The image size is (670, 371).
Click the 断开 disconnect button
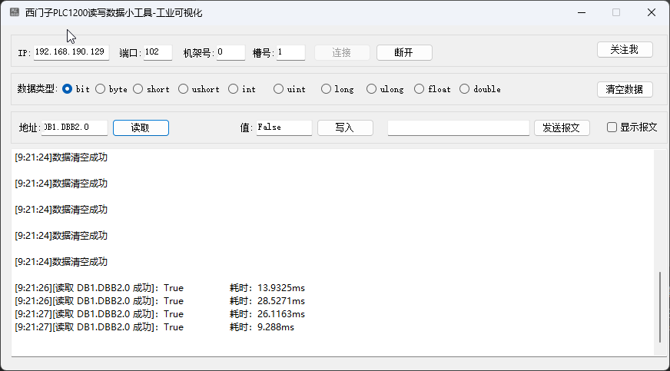click(404, 52)
